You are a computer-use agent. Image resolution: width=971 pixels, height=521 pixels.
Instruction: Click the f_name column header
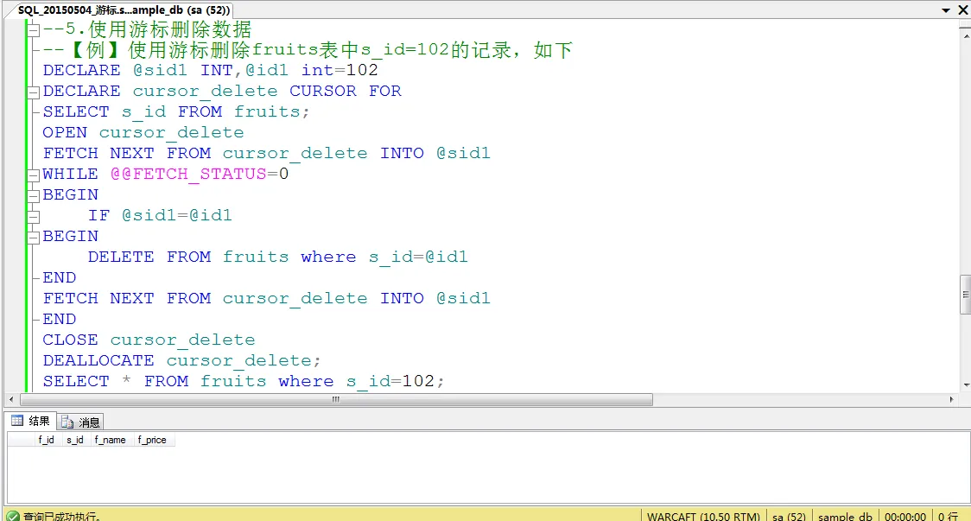[x=111, y=440]
